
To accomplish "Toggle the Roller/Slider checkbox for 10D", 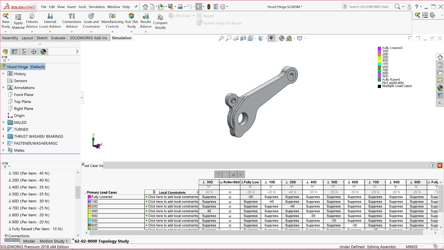I will [230, 201].
